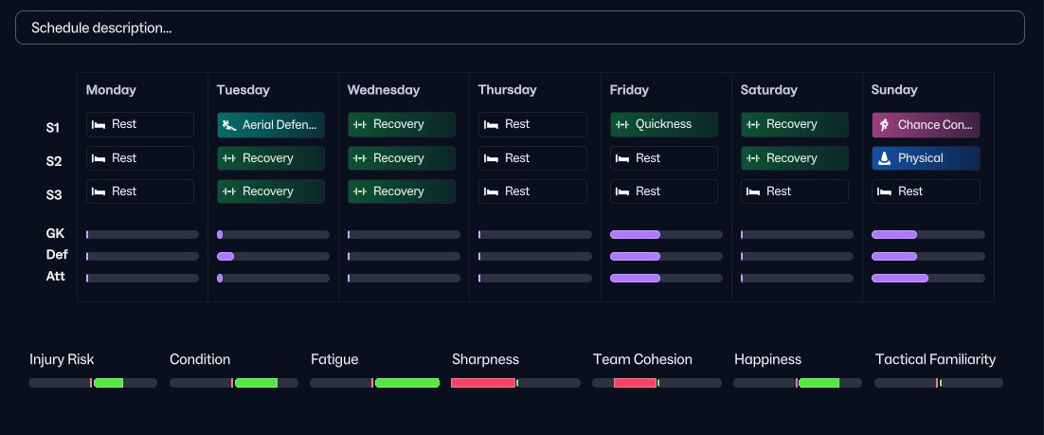The width and height of the screenshot is (1044, 435).
Task: Select Friday S1 Quickness session text
Action: coord(663,124)
